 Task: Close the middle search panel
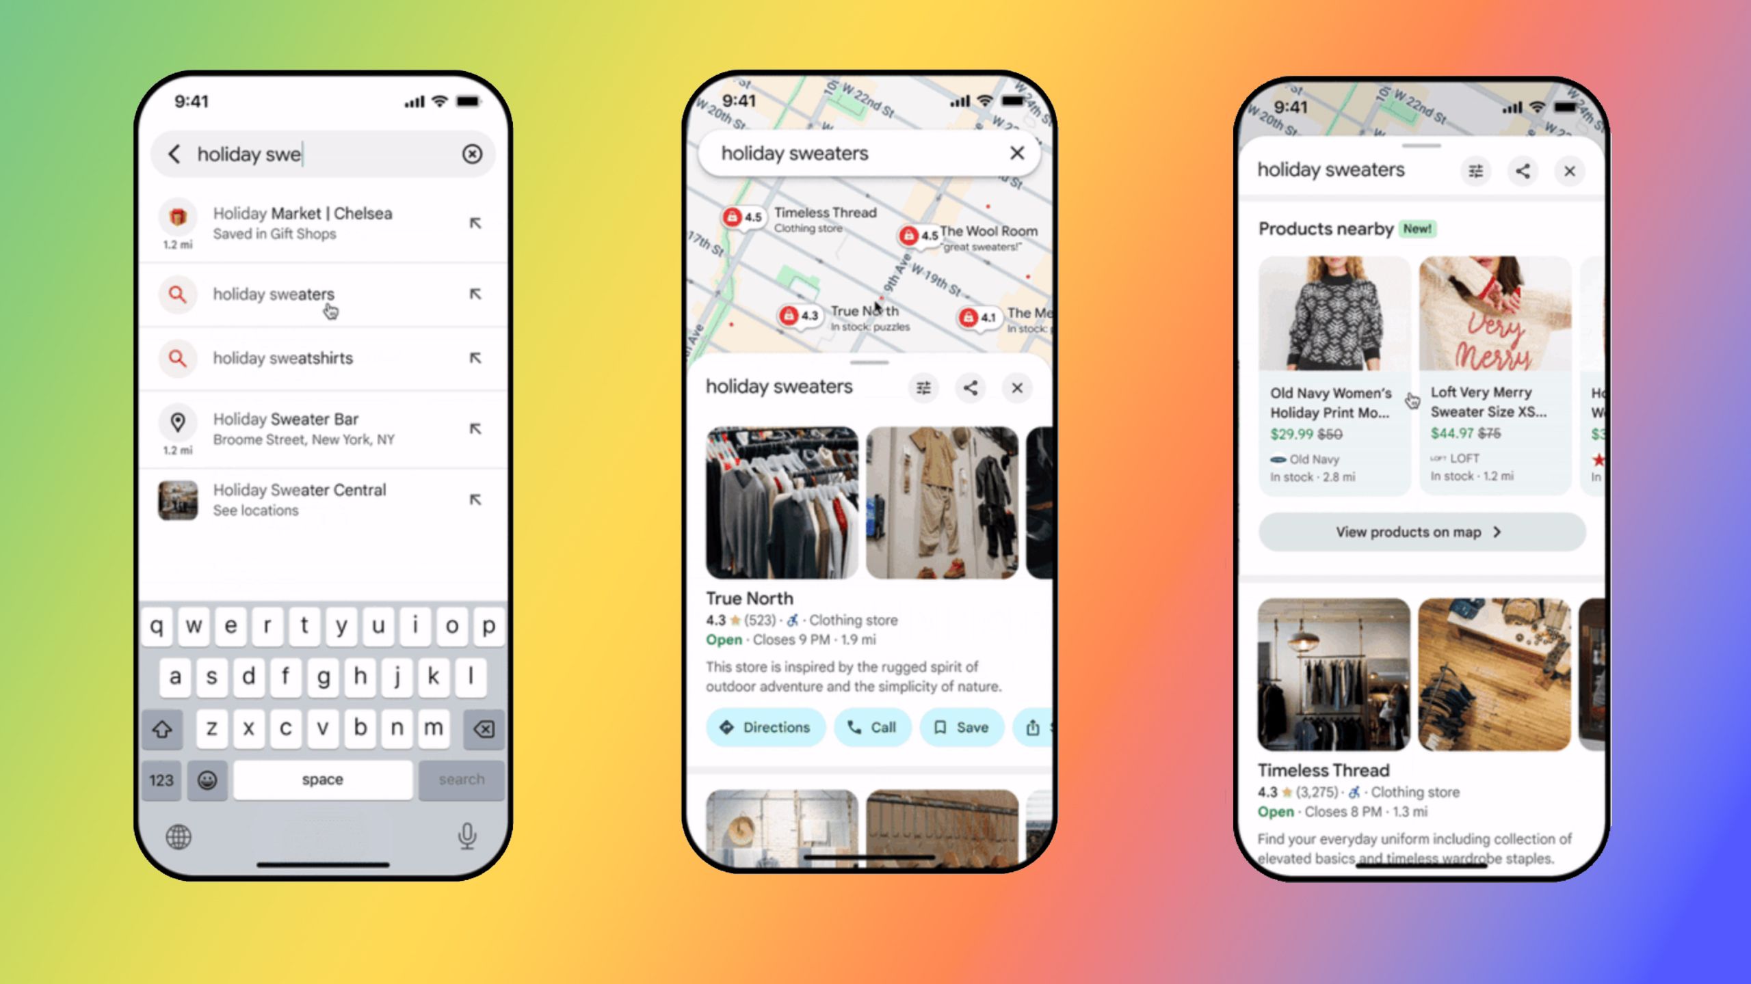[x=1017, y=387]
